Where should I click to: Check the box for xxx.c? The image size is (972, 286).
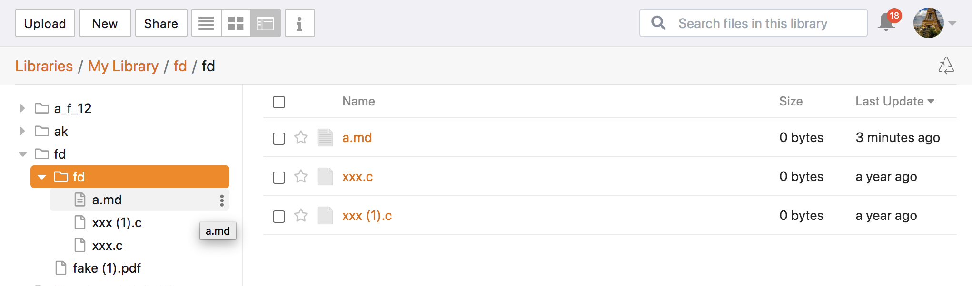click(279, 178)
